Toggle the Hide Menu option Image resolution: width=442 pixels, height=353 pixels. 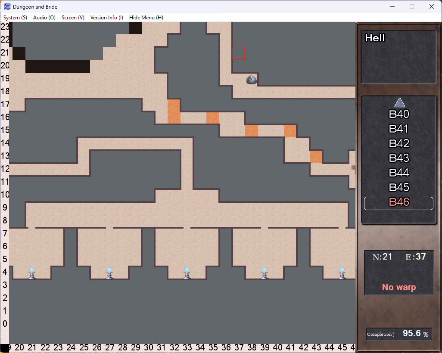146,18
